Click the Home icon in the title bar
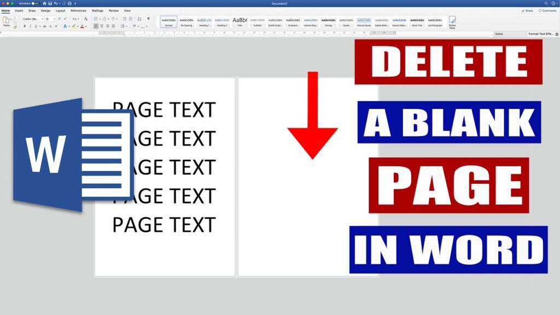 click(x=45, y=4)
